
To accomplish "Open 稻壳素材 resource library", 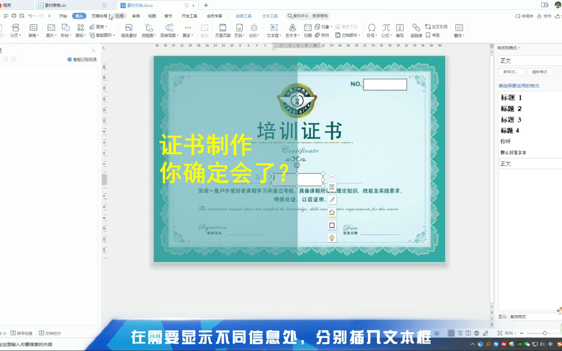I will (x=129, y=31).
